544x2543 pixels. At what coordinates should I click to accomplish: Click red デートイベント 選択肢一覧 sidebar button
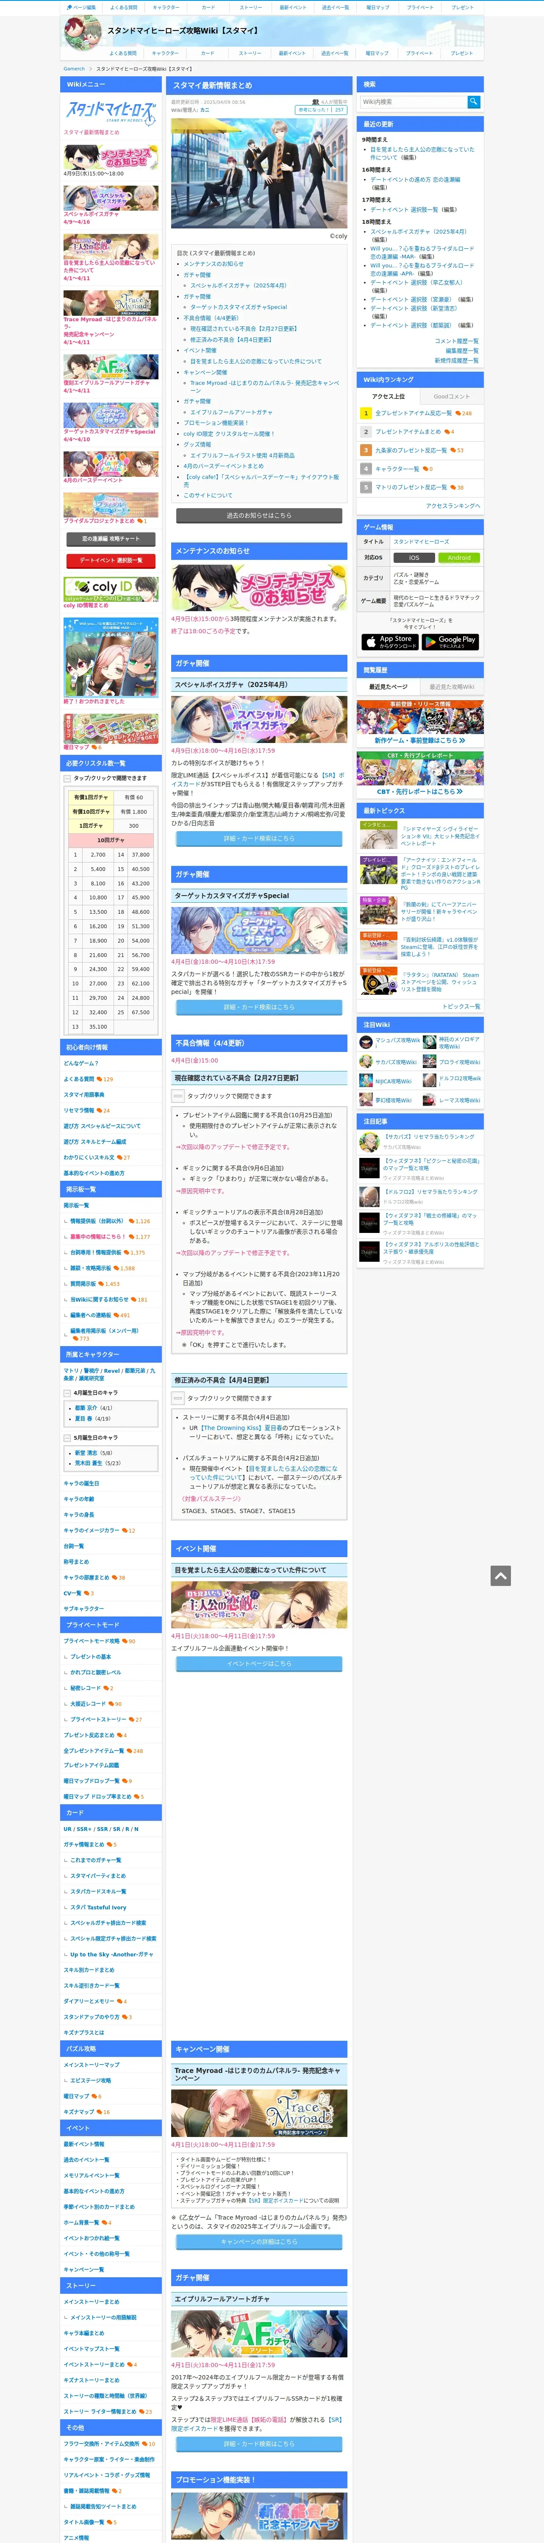[111, 561]
